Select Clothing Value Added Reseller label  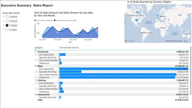48,89
